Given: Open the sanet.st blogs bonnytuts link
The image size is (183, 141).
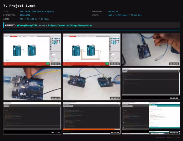Looking at the screenshot, I should pyautogui.click(x=70, y=25).
